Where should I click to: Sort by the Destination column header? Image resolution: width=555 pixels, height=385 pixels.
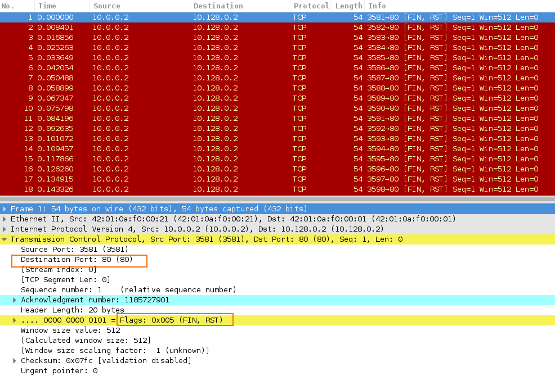240,6
